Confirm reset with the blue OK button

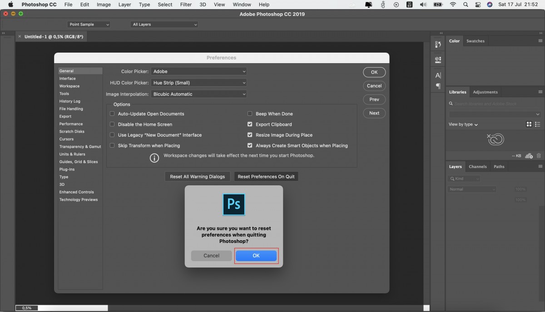(x=256, y=256)
